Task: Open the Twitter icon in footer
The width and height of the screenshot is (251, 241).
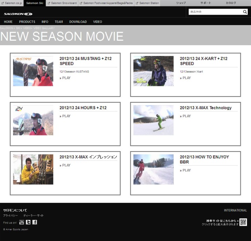Action: coord(28,222)
